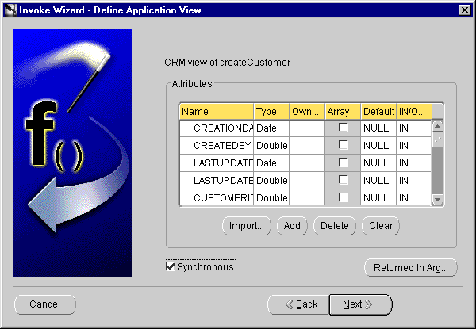Screen dimensions: 476x329
Task: Click the Name column header
Action: (216, 112)
